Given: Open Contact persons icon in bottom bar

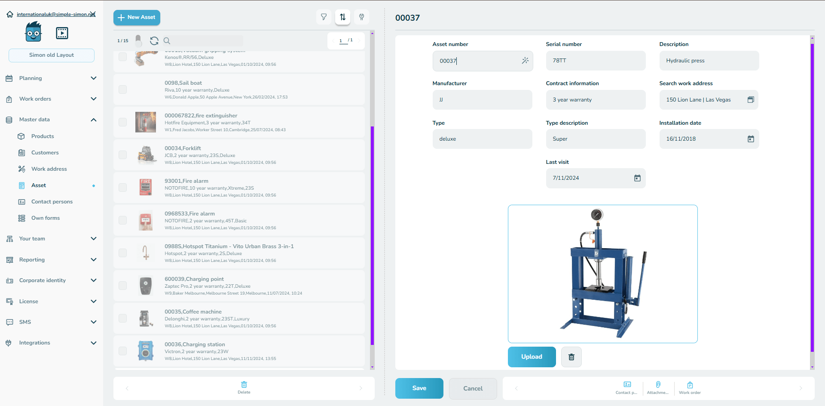Looking at the screenshot, I should click(x=627, y=388).
